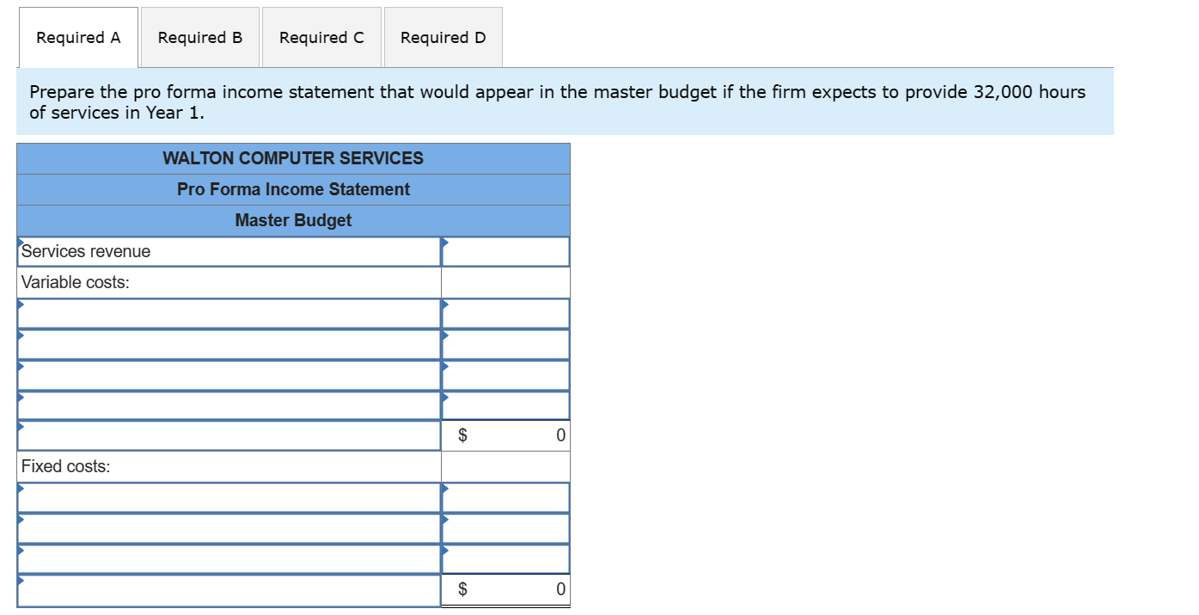Click the Master Budget heading

[293, 221]
